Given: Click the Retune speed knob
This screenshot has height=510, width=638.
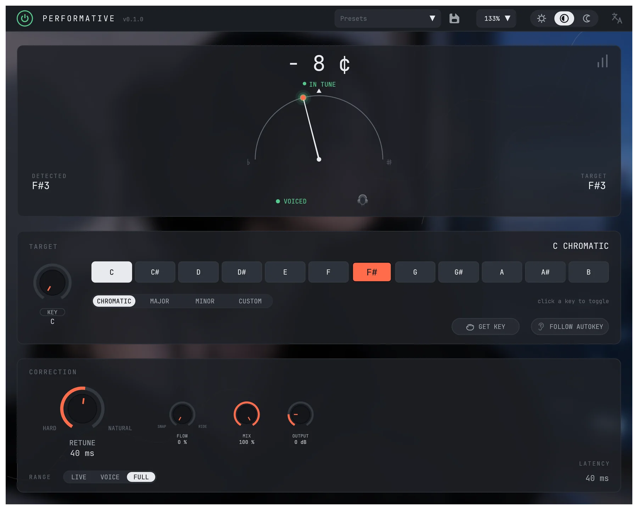Looking at the screenshot, I should pos(82,408).
